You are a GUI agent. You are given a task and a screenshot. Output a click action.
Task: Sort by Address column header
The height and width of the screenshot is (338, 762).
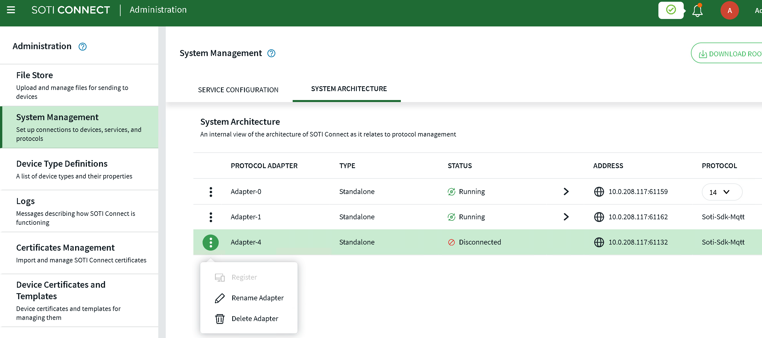608,166
